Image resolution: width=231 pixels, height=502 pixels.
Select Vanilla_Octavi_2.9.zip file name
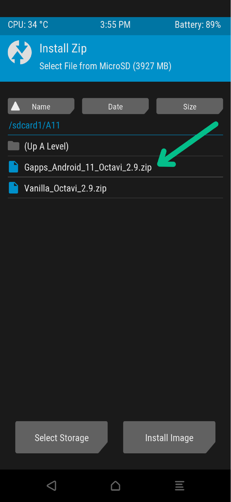(x=66, y=188)
